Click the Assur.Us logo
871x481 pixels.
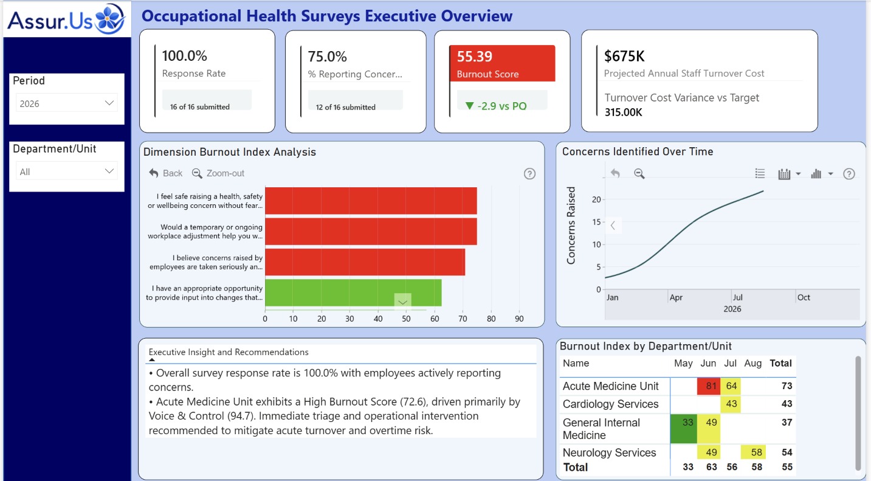coord(66,19)
